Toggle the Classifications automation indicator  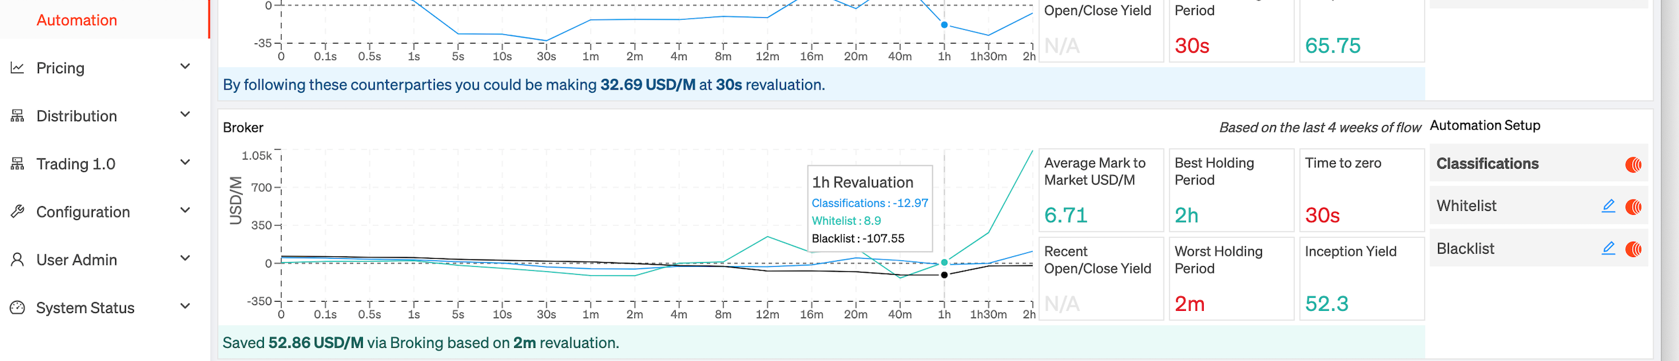pyautogui.click(x=1633, y=164)
